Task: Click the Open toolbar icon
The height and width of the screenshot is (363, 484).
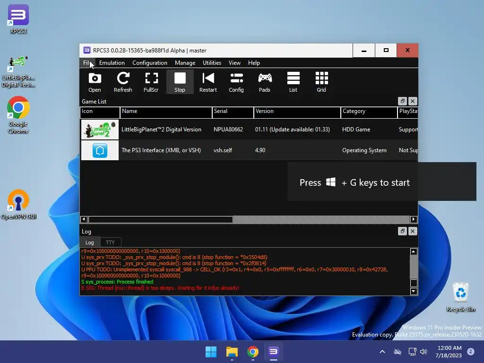Action: pos(95,82)
